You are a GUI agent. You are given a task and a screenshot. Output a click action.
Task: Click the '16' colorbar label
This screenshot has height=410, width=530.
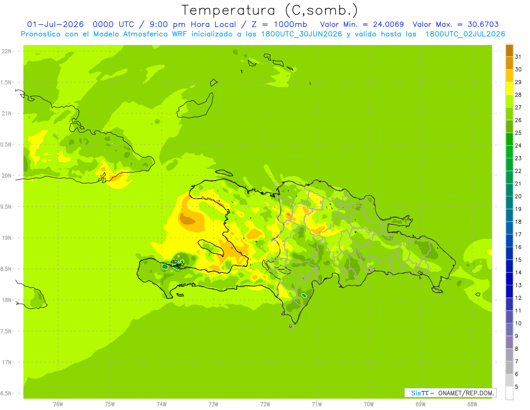point(518,247)
